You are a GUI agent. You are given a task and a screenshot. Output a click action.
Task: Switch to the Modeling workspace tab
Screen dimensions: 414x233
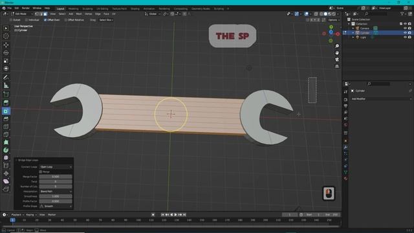(x=73, y=8)
